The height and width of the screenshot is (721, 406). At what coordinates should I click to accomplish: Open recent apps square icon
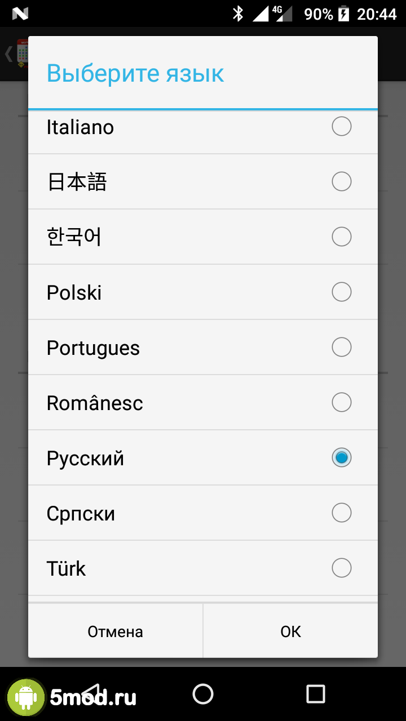point(315,694)
